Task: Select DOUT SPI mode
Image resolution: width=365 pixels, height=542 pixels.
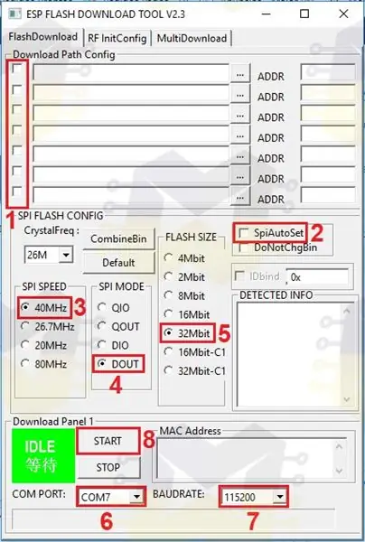Action: click(x=102, y=364)
